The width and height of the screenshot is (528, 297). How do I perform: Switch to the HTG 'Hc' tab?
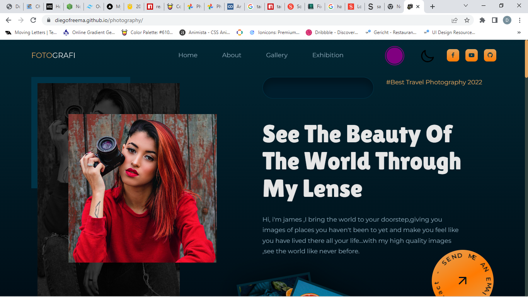53,7
